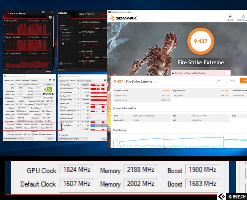Click the 3DMARK logo
This screenshot has width=247, height=200.
pyautogui.click(x=123, y=18)
